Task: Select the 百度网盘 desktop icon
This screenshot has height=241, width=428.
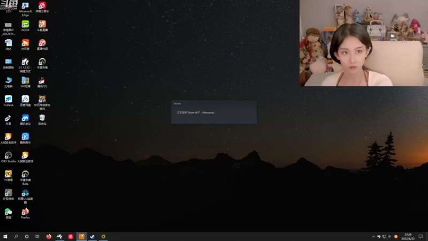Action: 25,101
